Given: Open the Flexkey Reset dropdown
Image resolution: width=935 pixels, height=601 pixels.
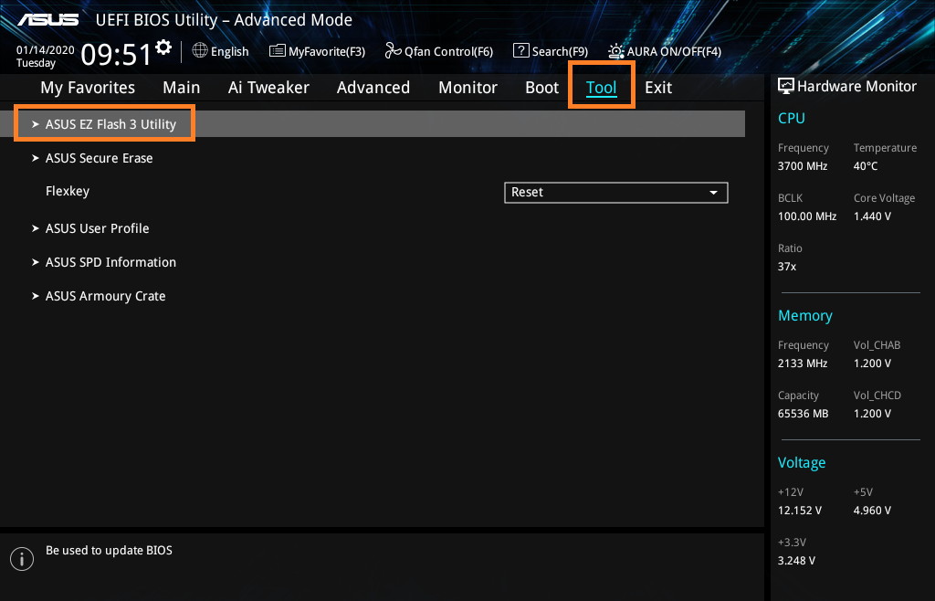Looking at the screenshot, I should 616,193.
